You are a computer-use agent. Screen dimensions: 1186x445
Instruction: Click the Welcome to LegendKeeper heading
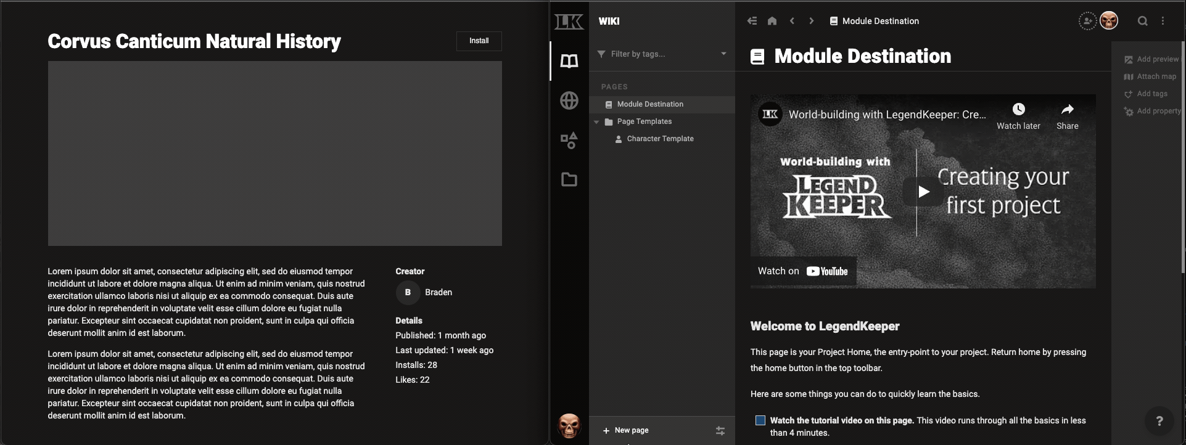(x=825, y=326)
